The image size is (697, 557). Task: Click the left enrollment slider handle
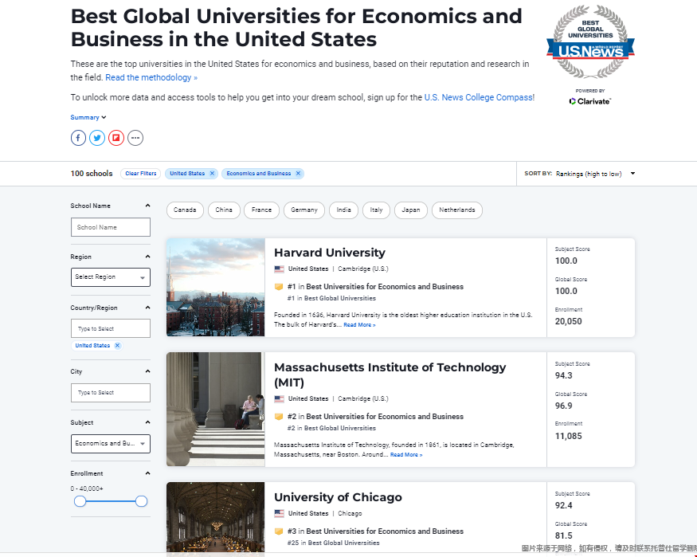(80, 501)
